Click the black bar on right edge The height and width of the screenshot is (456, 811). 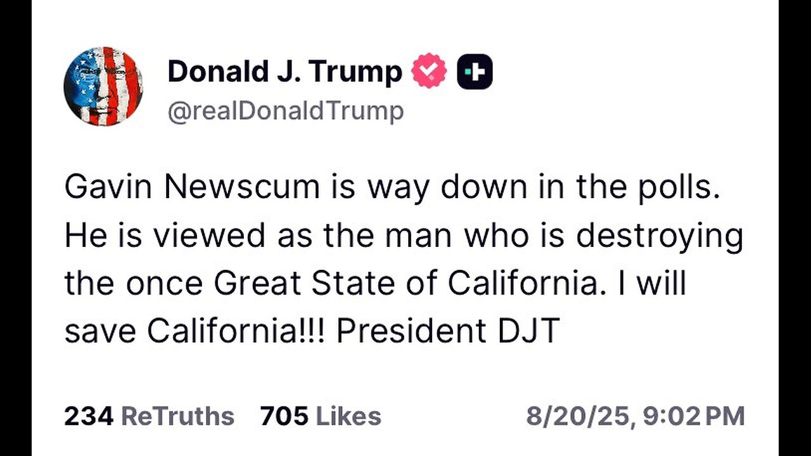(x=795, y=228)
